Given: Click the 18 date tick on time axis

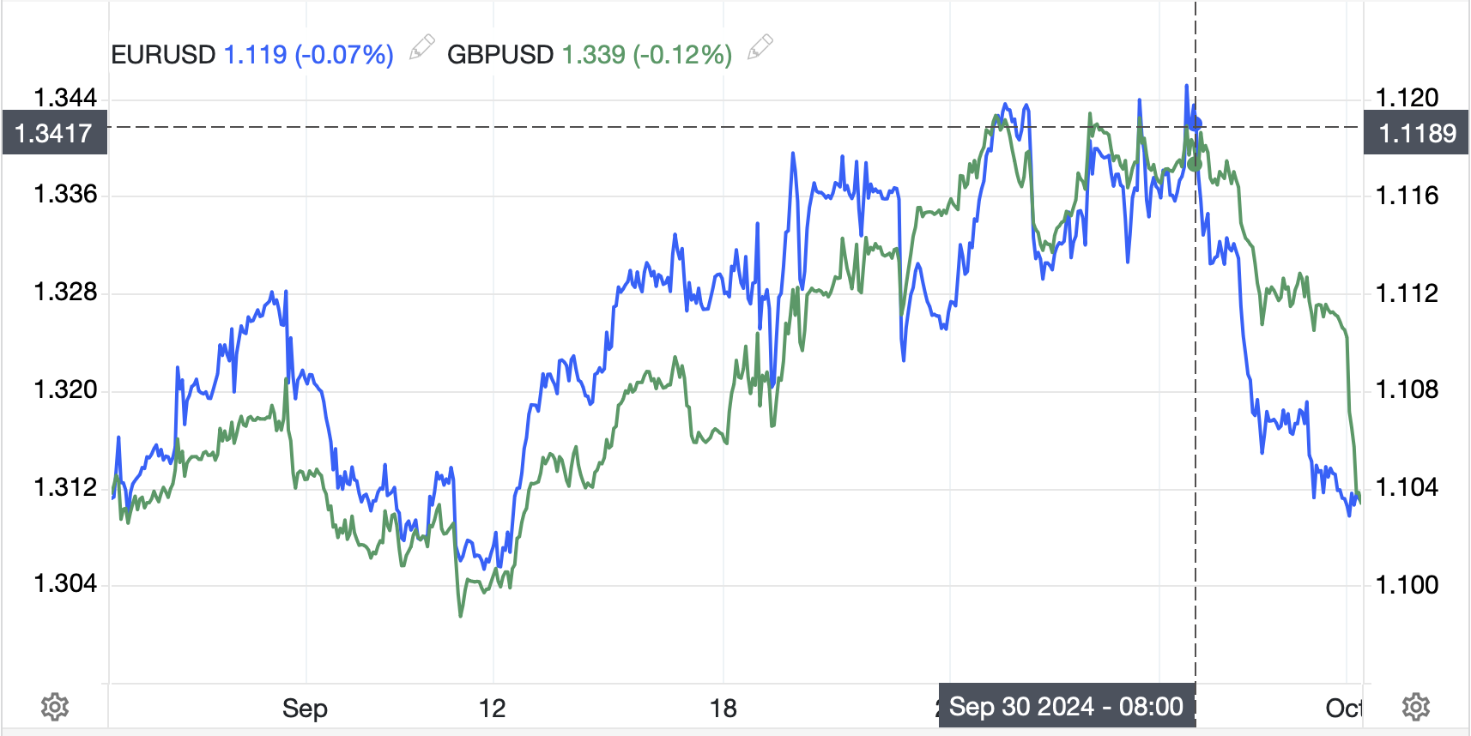Looking at the screenshot, I should pos(723,709).
